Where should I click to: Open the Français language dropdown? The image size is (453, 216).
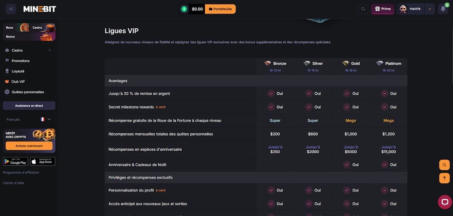click(29, 119)
